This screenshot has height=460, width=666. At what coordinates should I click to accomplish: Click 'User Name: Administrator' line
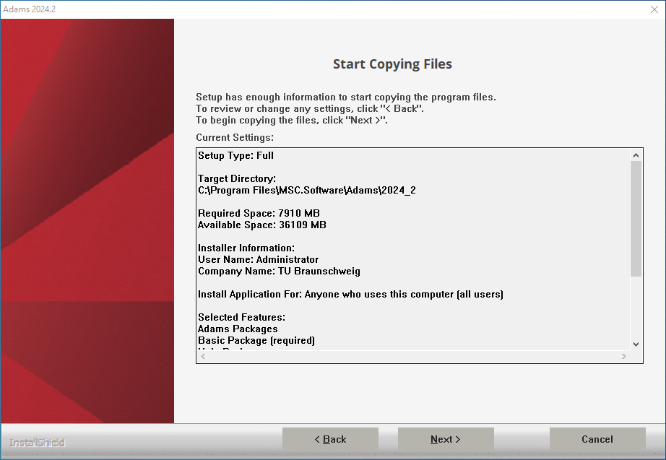pyautogui.click(x=259, y=259)
